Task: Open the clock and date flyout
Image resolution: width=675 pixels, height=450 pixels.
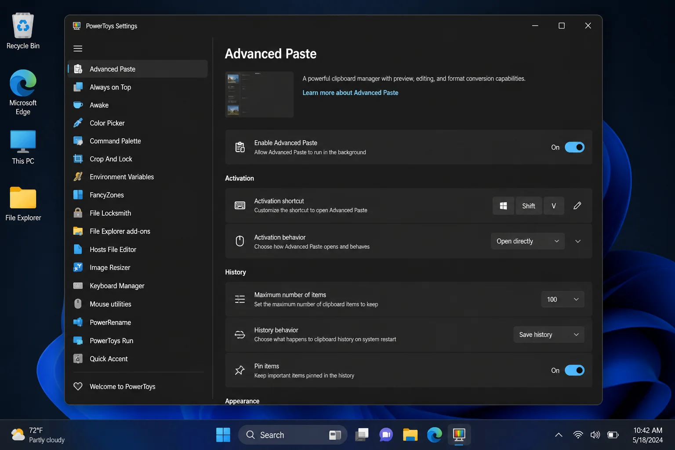Action: pos(648,435)
